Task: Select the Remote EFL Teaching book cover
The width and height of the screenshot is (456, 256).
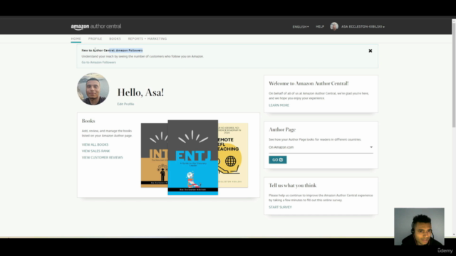Action: pyautogui.click(x=233, y=155)
